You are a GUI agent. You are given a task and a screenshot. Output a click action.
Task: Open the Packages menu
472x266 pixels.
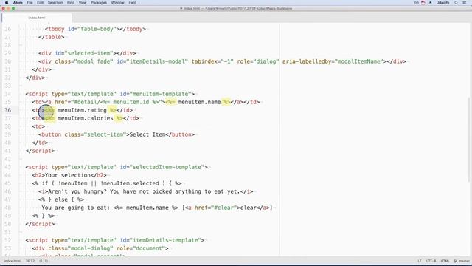coord(99,3)
